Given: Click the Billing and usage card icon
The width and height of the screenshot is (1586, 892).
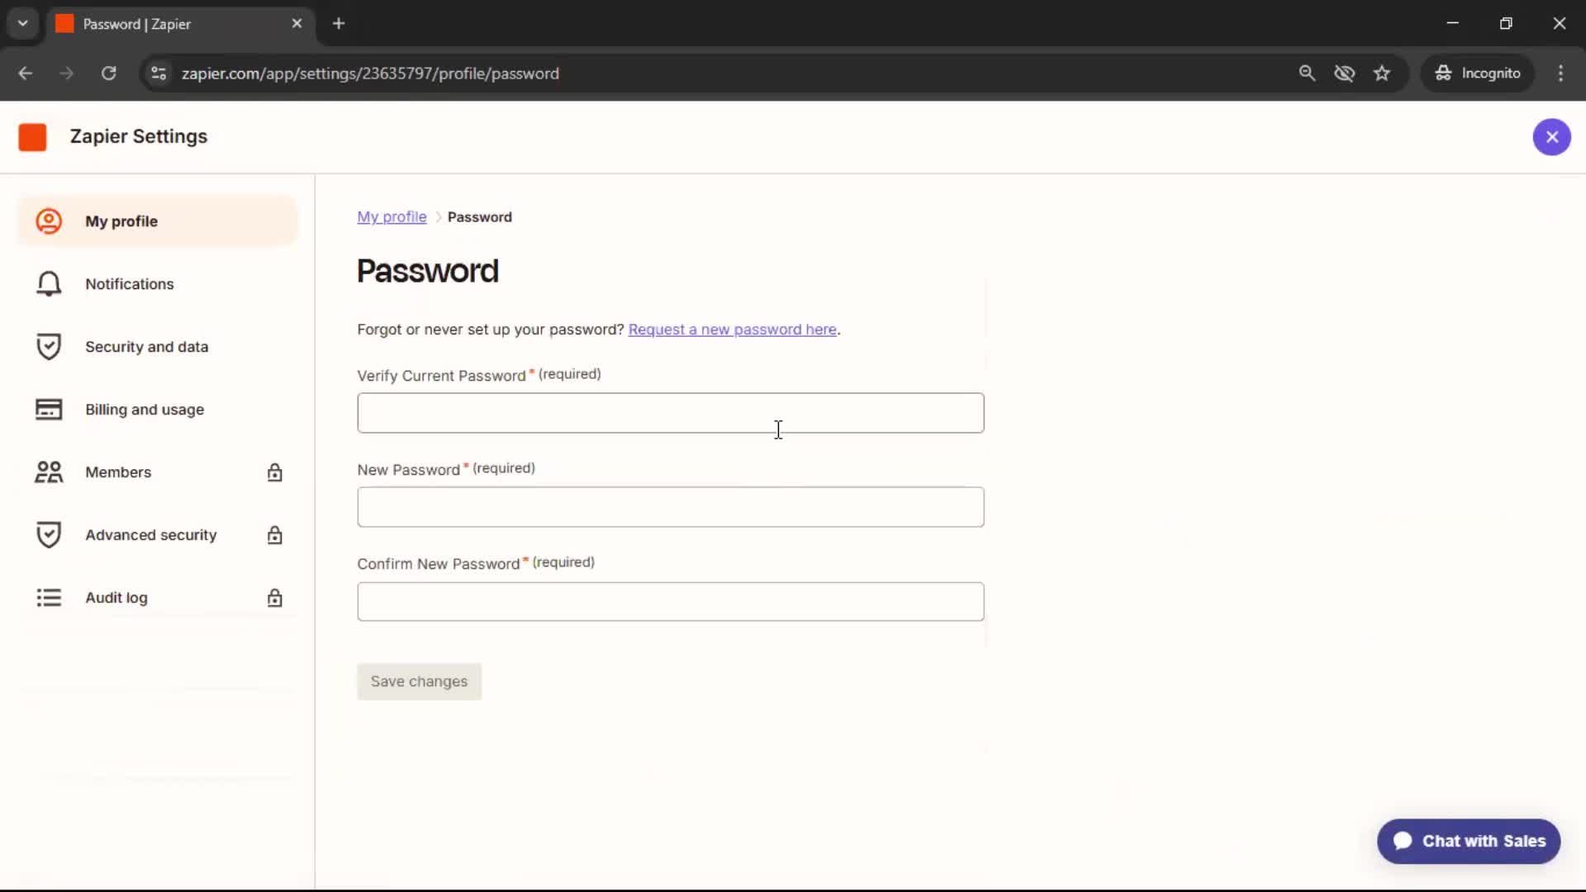Looking at the screenshot, I should (49, 410).
